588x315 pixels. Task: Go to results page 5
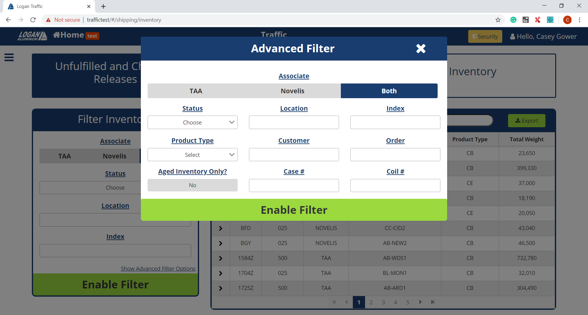(x=408, y=302)
